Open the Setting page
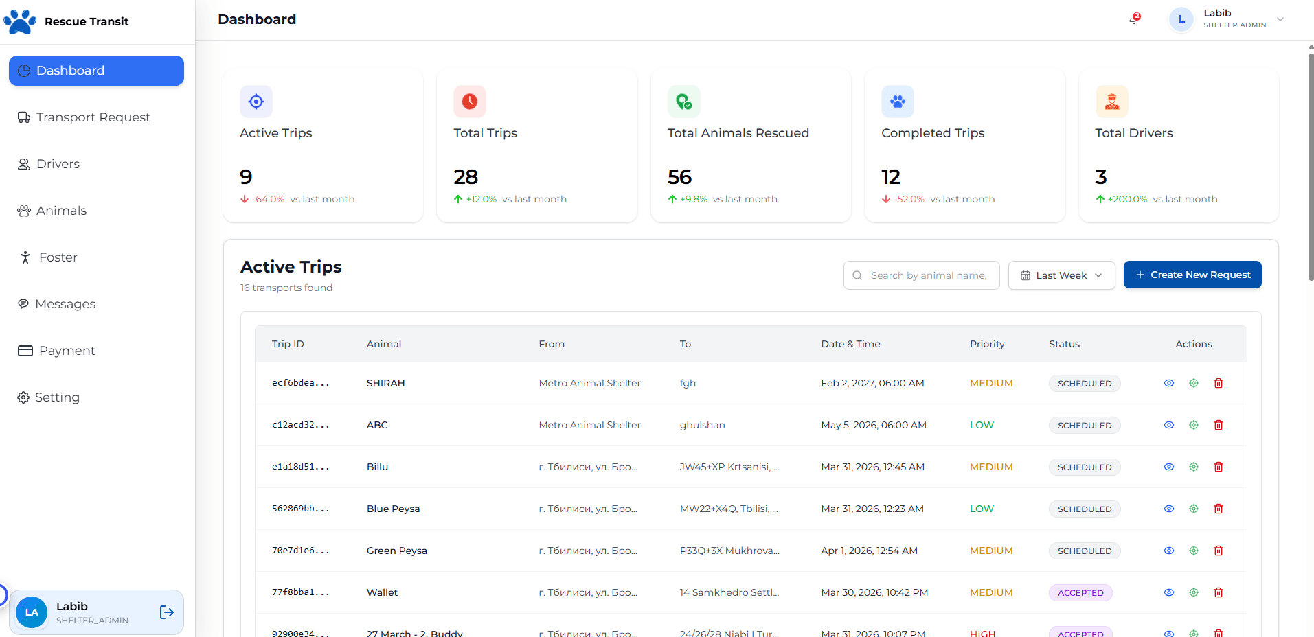The height and width of the screenshot is (637, 1314). click(x=96, y=397)
